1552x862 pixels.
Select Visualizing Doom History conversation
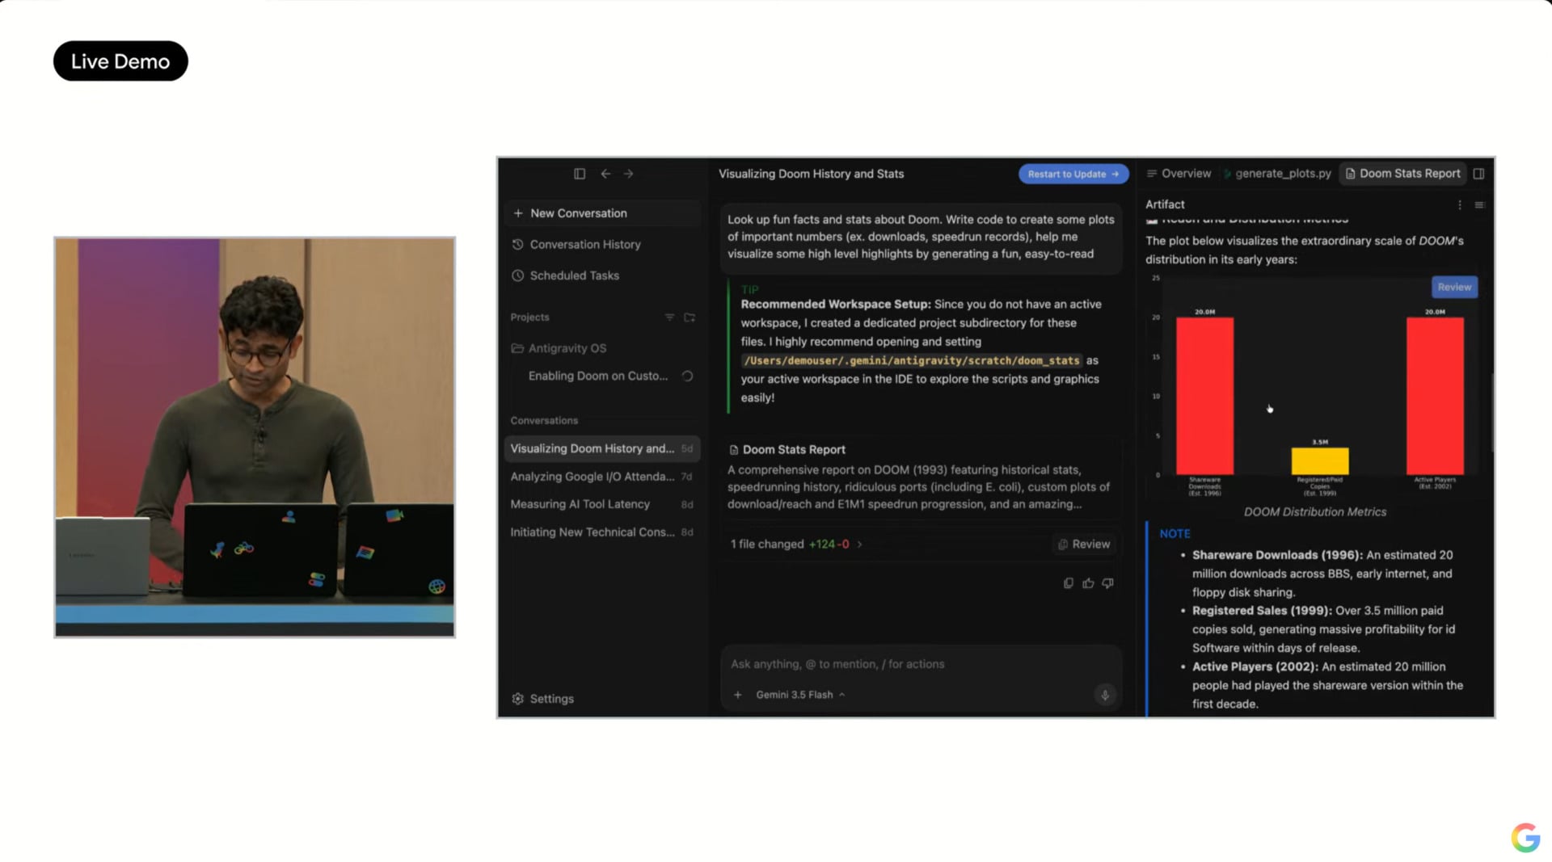pyautogui.click(x=602, y=448)
